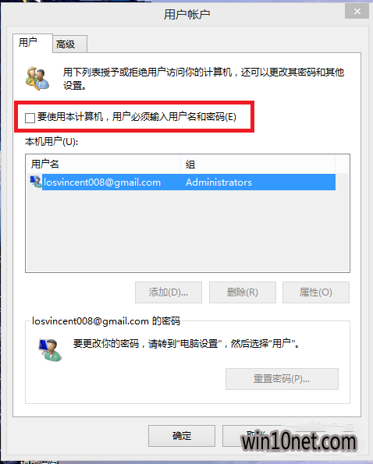Click the user icon beside losvincent008@gmail.com row
373x464 pixels.
click(x=36, y=182)
